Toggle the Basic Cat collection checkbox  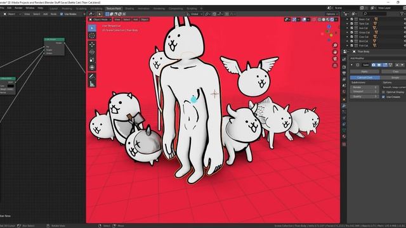(x=351, y=19)
